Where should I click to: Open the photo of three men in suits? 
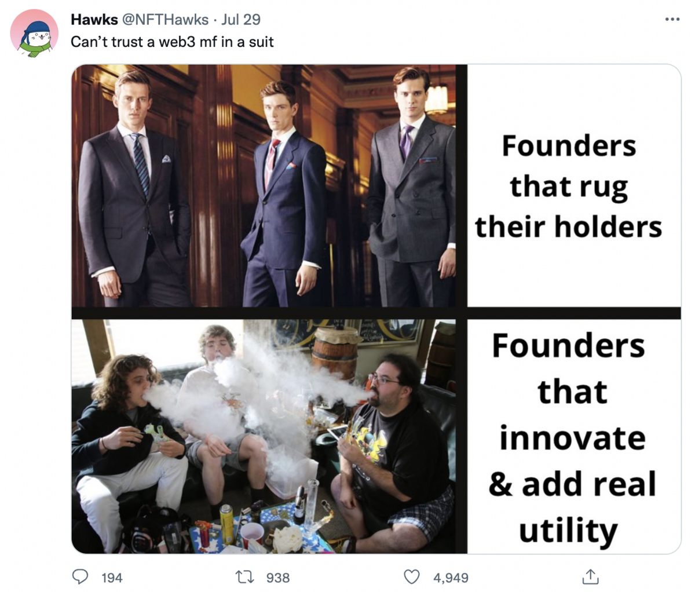tap(264, 186)
